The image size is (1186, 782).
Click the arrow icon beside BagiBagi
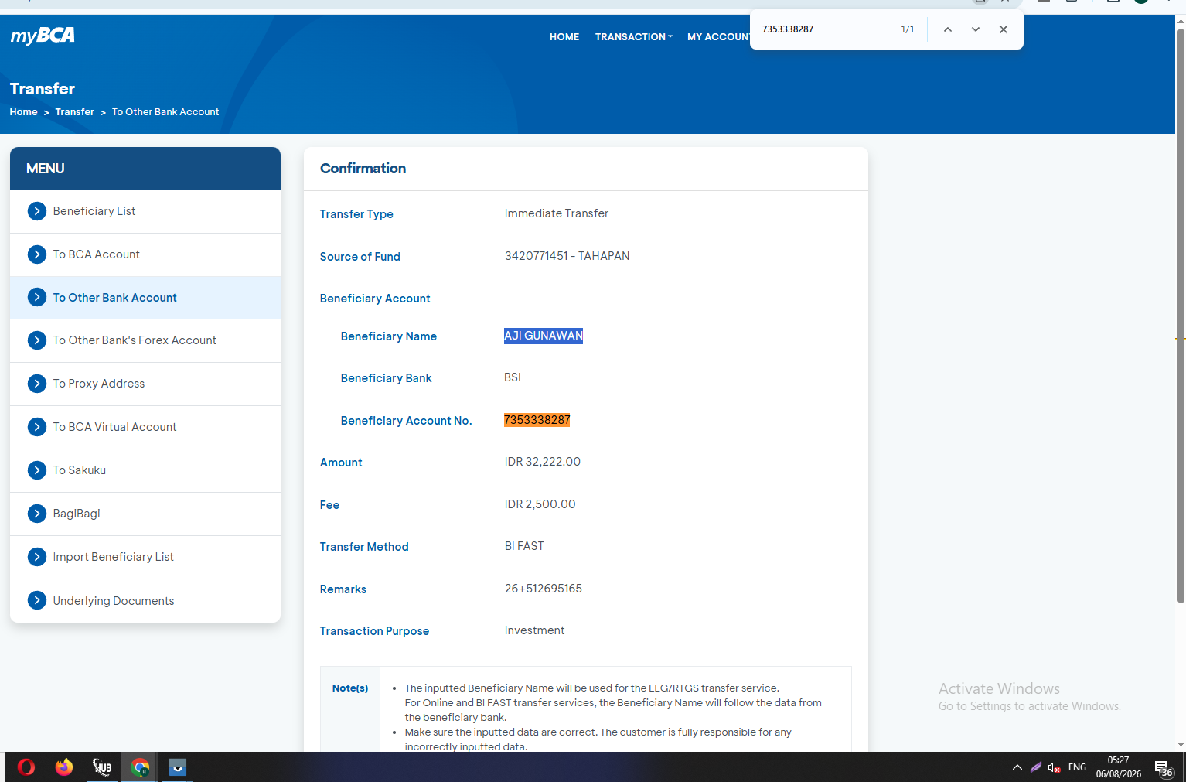pyautogui.click(x=36, y=514)
